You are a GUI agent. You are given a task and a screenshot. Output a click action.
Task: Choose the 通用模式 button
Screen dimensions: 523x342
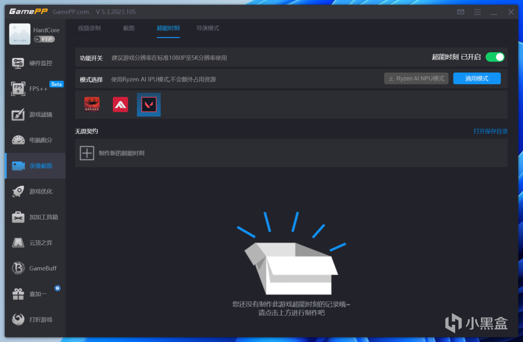477,78
